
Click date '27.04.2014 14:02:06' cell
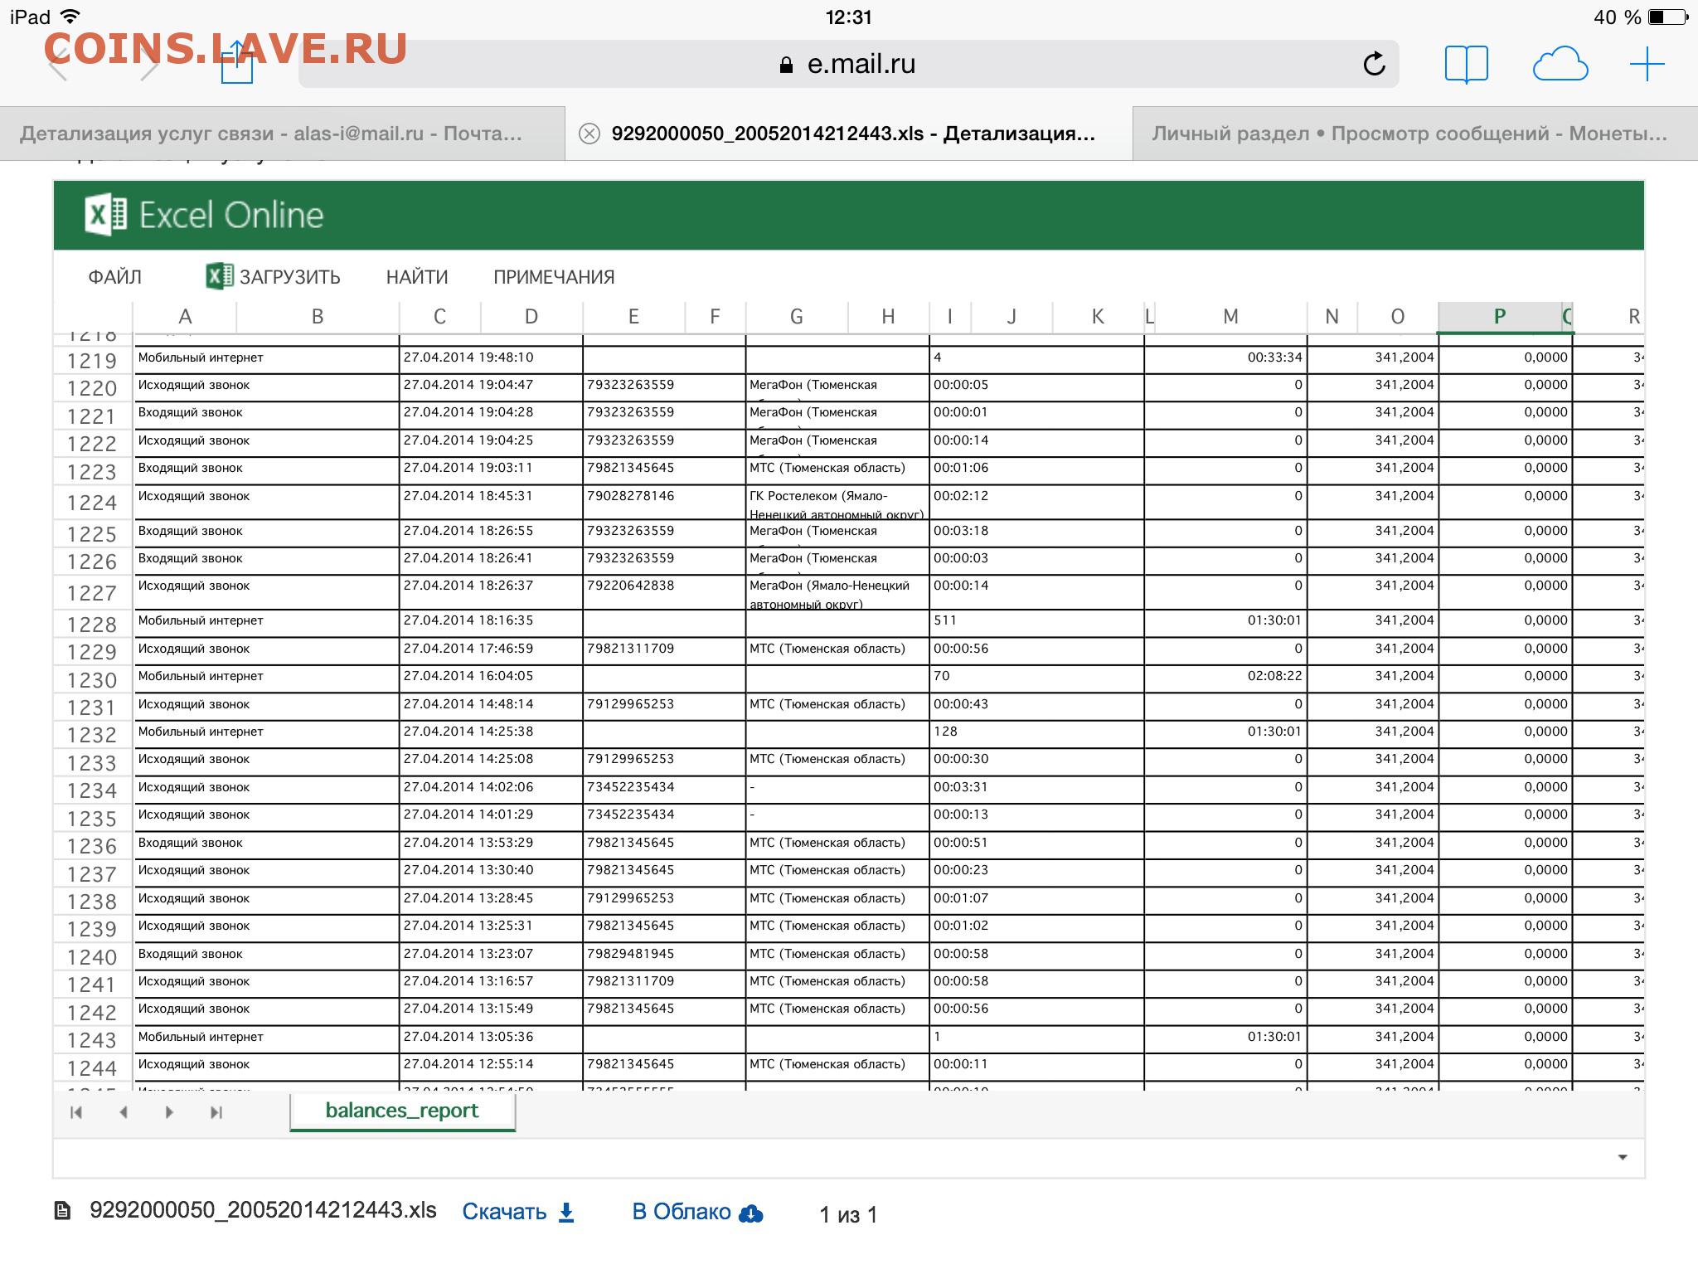[x=491, y=790]
